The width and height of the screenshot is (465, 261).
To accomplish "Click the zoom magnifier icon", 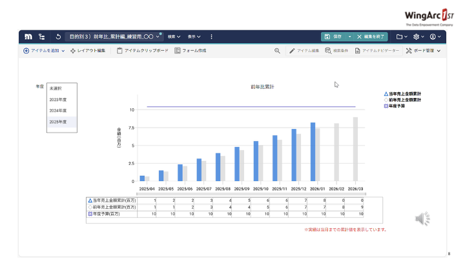I will pos(277,50).
